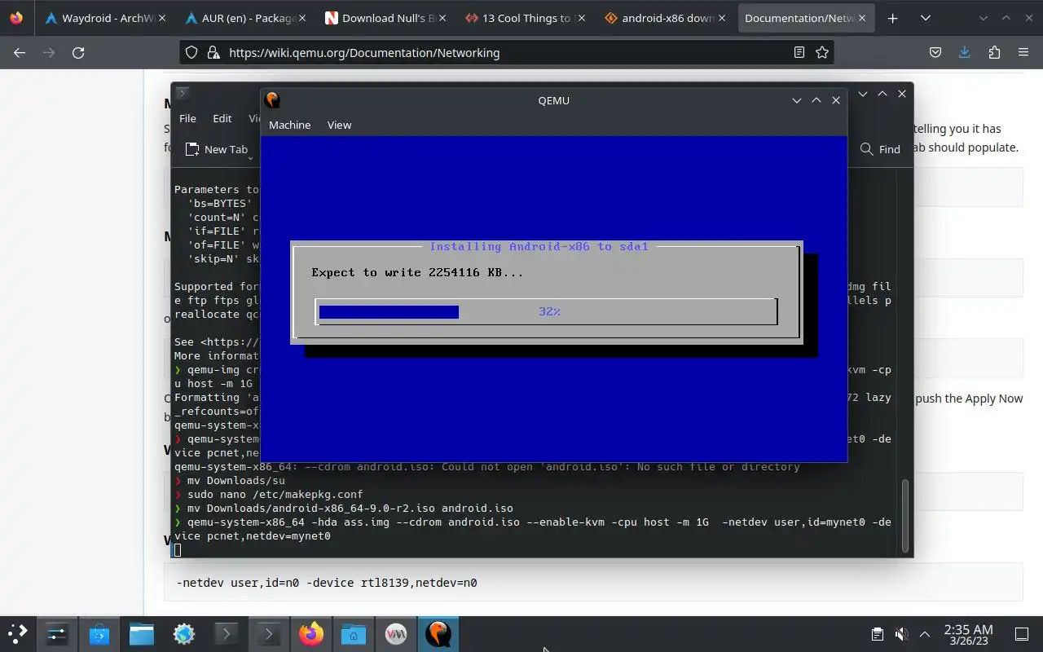Open Firefox downloads panel
The image size is (1043, 652).
[965, 52]
